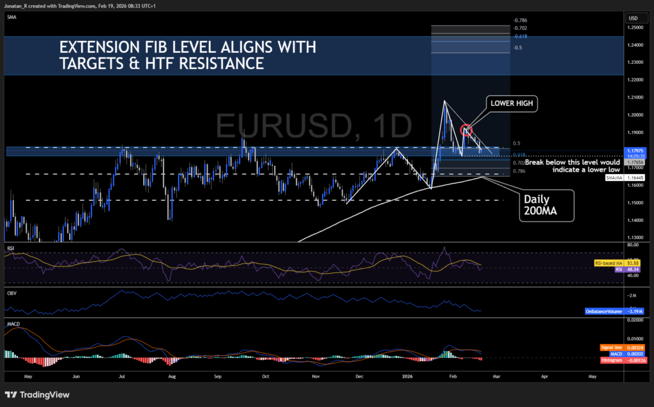Click the Daily 200MA annotation callout
Viewport: 654px width, 407px height.
point(546,205)
